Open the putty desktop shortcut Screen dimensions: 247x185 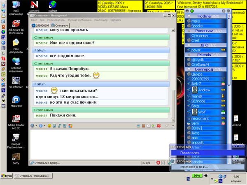[16, 157]
